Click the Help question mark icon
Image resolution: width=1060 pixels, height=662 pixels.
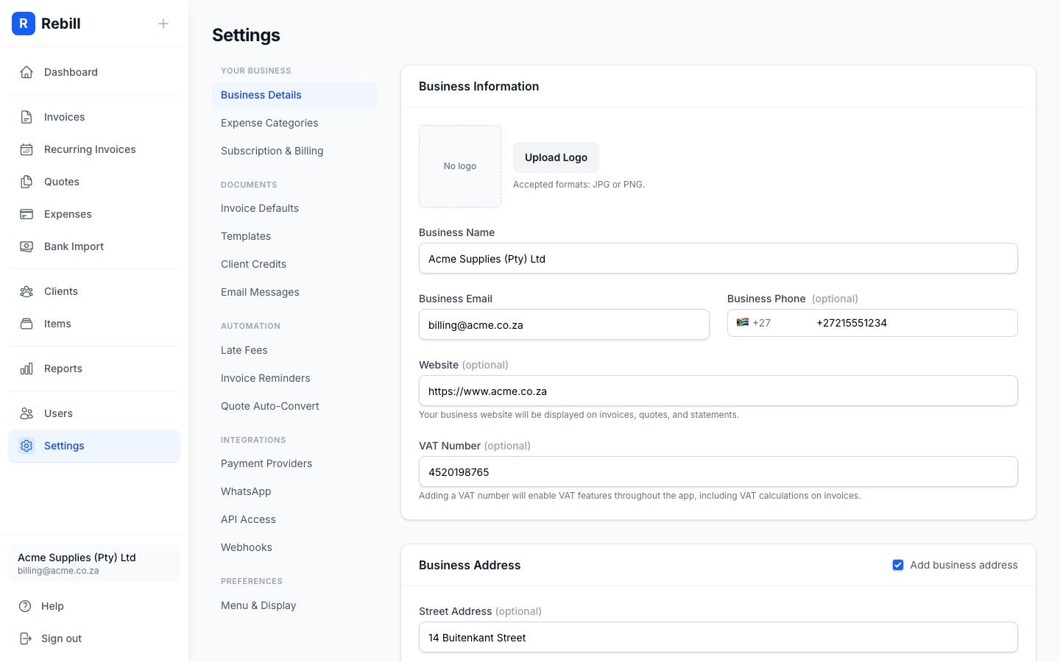tap(25, 606)
